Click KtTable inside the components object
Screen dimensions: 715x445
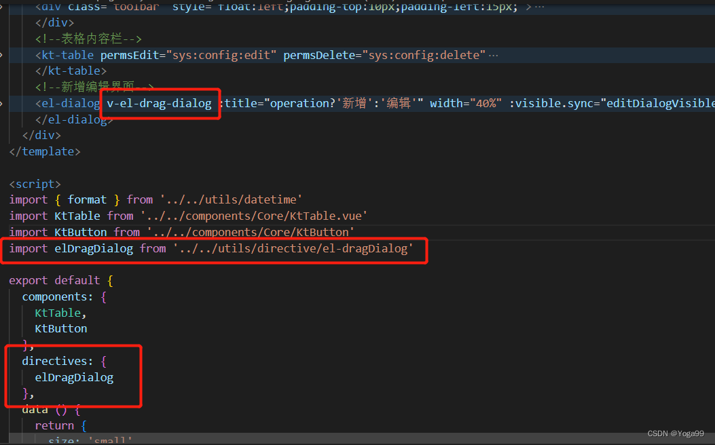coord(58,313)
